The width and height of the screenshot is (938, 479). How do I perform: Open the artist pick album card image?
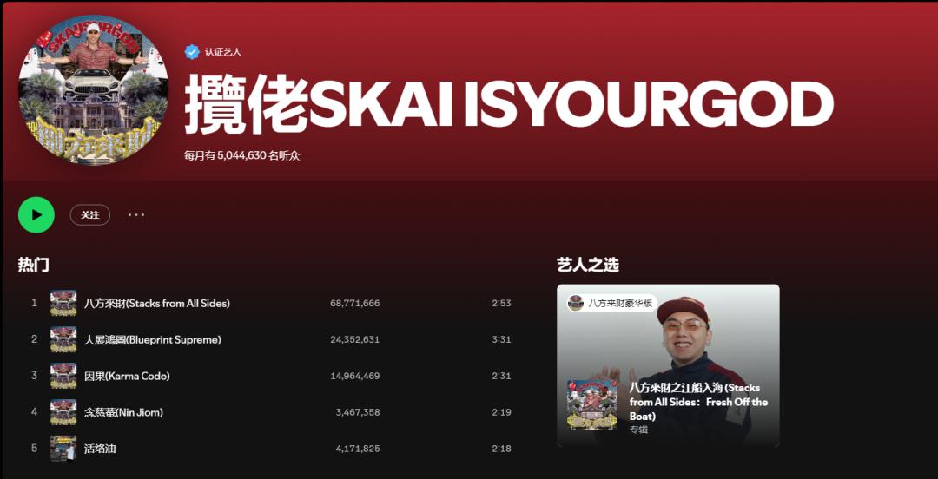click(x=668, y=365)
